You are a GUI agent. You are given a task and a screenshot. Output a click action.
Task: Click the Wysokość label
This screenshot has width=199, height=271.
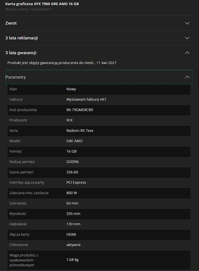pos(17,214)
